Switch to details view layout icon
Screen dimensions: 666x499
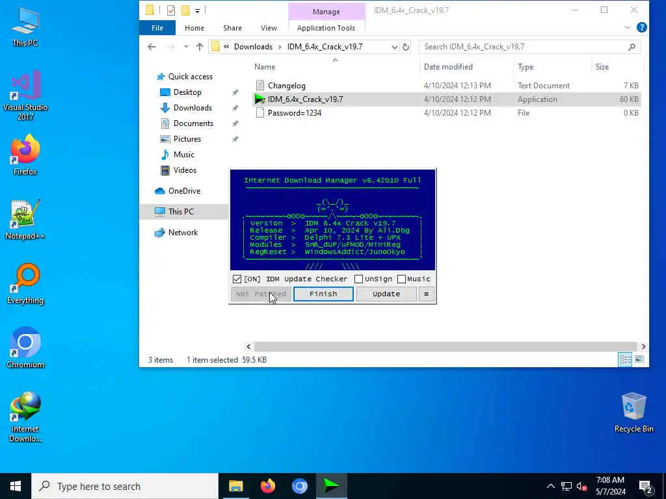(x=625, y=359)
